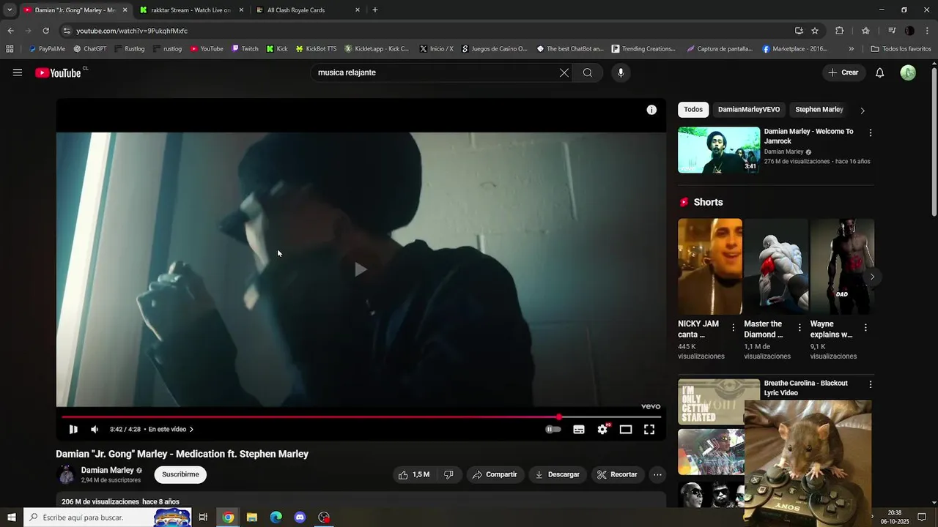This screenshot has width=938, height=527.
Task: Dislike the video
Action: point(448,474)
